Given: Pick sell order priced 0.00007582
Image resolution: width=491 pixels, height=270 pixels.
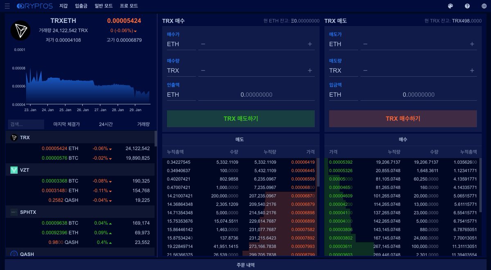Looking at the screenshot, I should [x=241, y=230].
